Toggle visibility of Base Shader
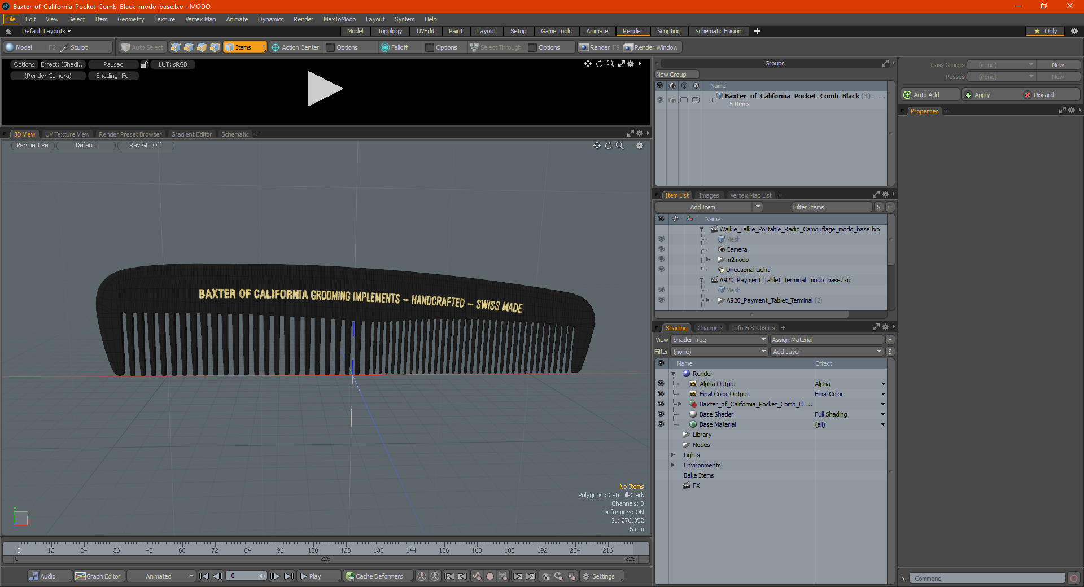Viewport: 1084px width, 587px height. [661, 414]
